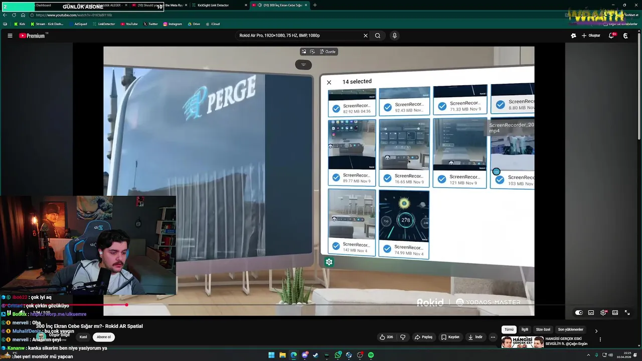
Task: Open Windows Start menu
Action: pyautogui.click(x=271, y=355)
